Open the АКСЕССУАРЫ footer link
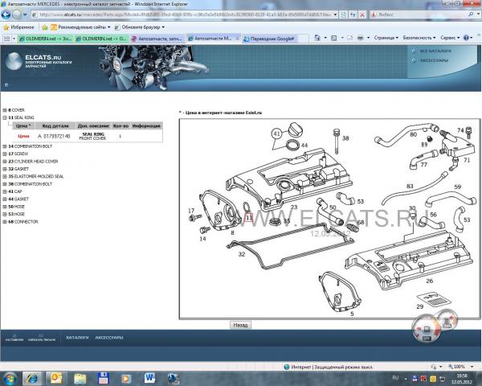The width and height of the screenshot is (482, 386). click(x=109, y=338)
